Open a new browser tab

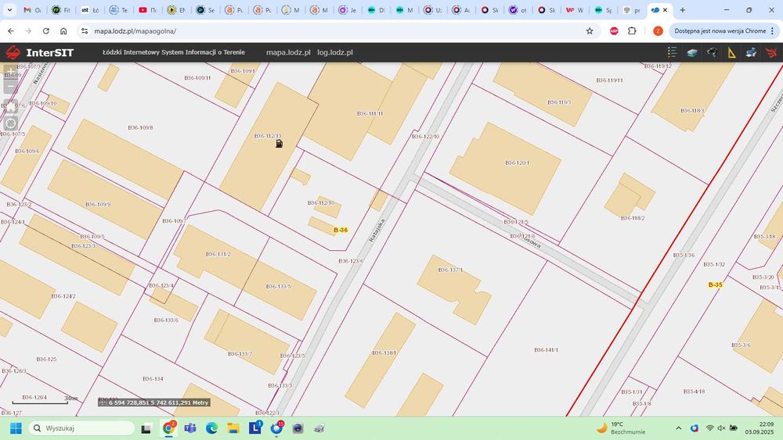click(683, 10)
